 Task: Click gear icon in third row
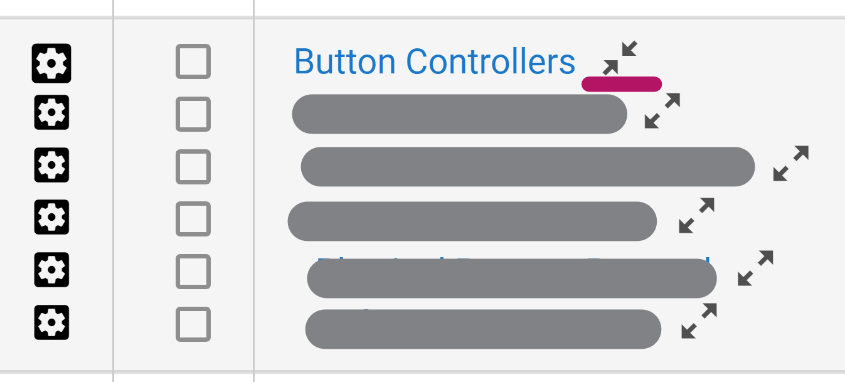pyautogui.click(x=51, y=165)
